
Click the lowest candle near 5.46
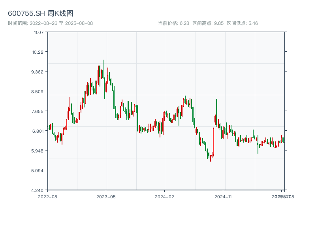point(211,158)
